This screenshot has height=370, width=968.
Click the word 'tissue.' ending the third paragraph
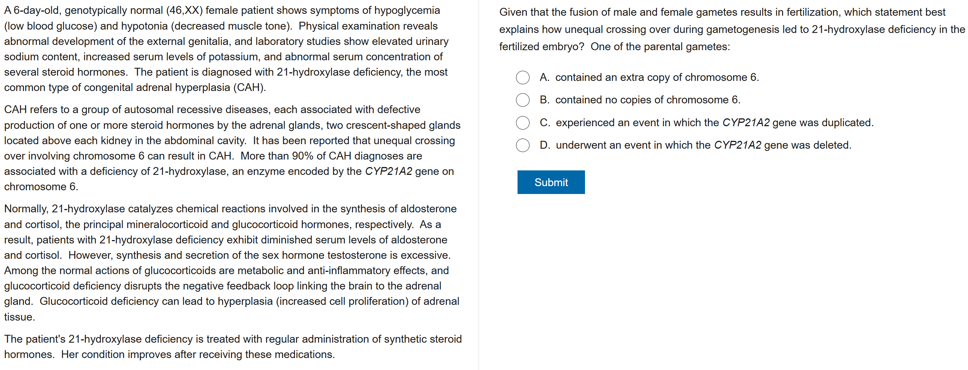pos(19,317)
